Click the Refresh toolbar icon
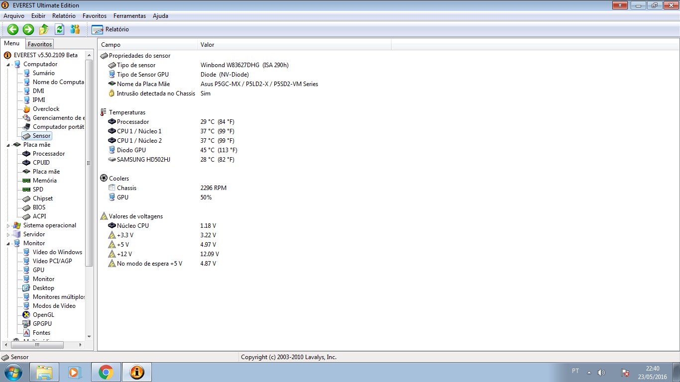The height and width of the screenshot is (382, 680). tap(59, 29)
